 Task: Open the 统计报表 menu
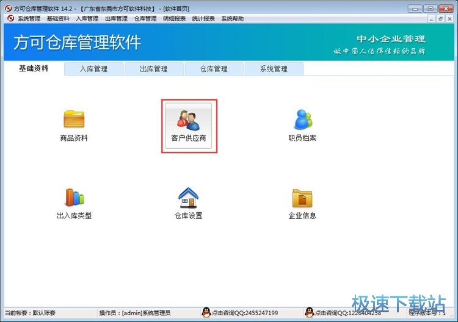(203, 19)
